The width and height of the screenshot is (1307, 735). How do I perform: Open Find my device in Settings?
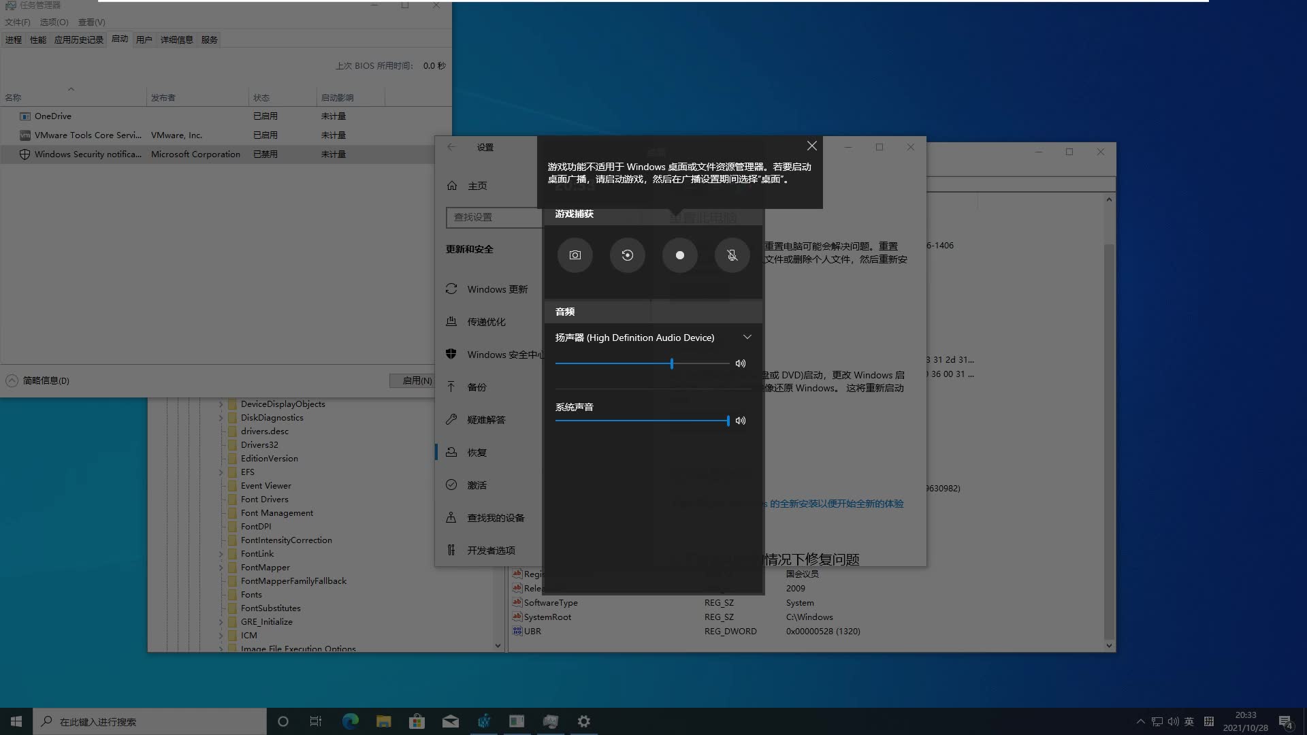[x=485, y=518]
